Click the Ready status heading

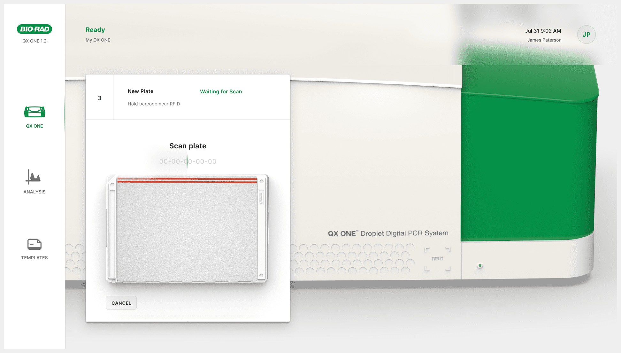point(95,30)
